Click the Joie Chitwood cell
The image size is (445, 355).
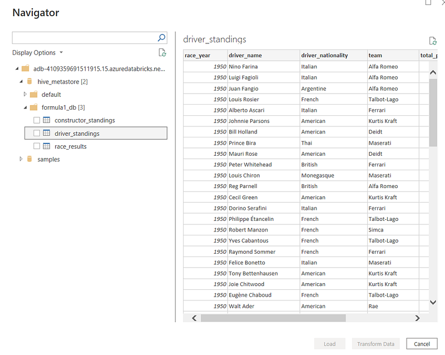[264, 284]
